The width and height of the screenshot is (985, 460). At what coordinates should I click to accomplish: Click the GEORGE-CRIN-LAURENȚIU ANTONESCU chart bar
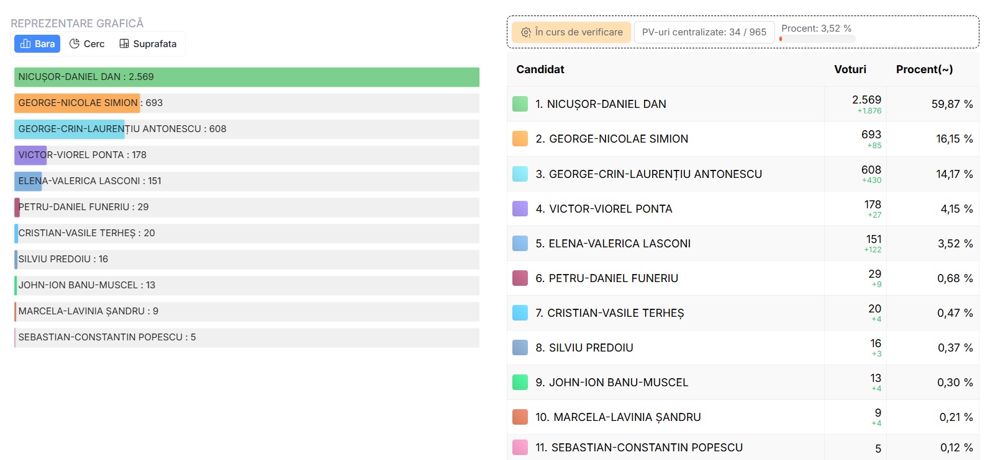70,129
